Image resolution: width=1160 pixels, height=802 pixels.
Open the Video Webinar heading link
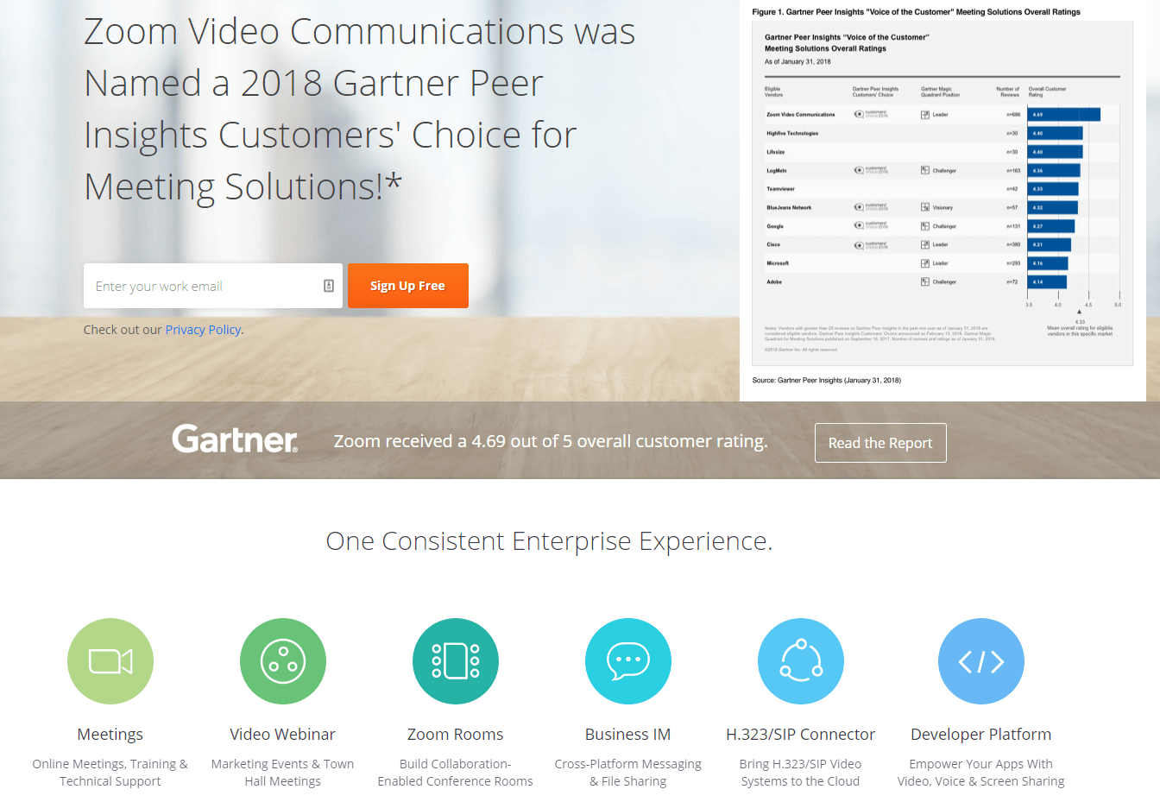pos(283,735)
